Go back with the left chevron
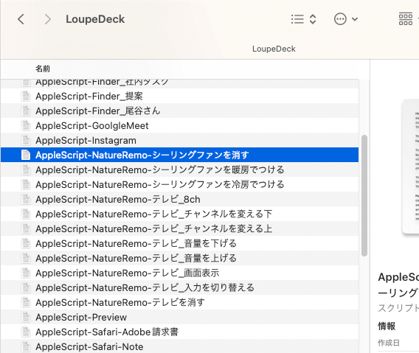Image resolution: width=419 pixels, height=353 pixels. click(x=21, y=19)
